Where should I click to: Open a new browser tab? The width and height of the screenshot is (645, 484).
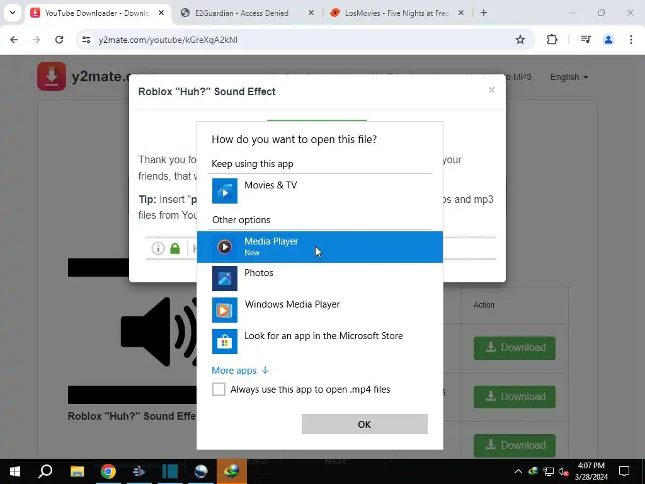pos(484,13)
